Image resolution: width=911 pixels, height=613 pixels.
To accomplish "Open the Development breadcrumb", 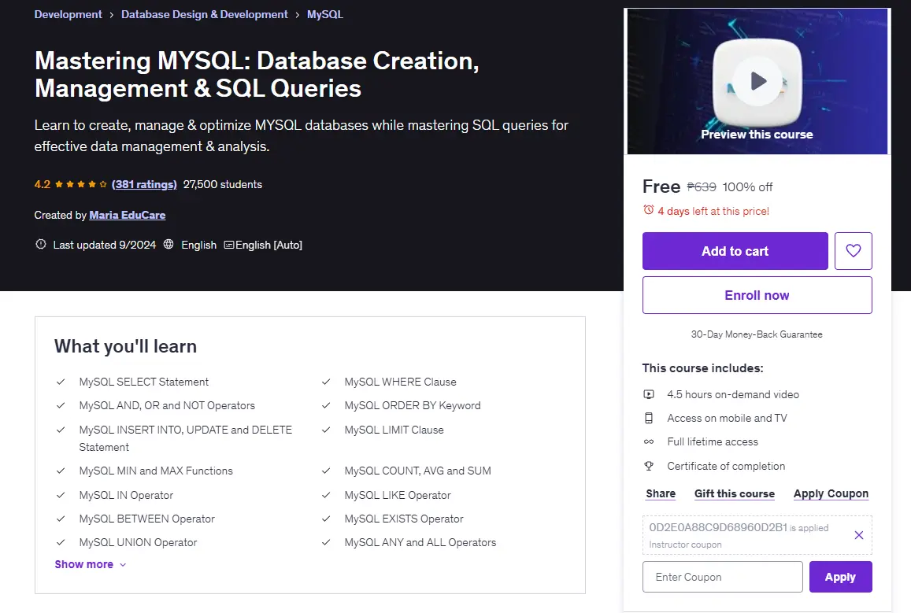I will (x=68, y=14).
